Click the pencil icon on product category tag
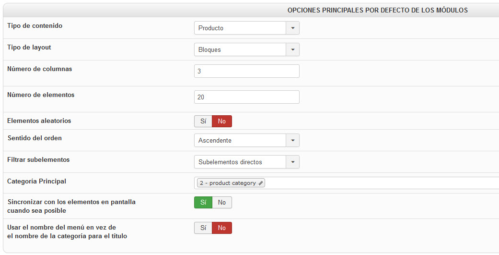This screenshot has width=499, height=255. [260, 183]
